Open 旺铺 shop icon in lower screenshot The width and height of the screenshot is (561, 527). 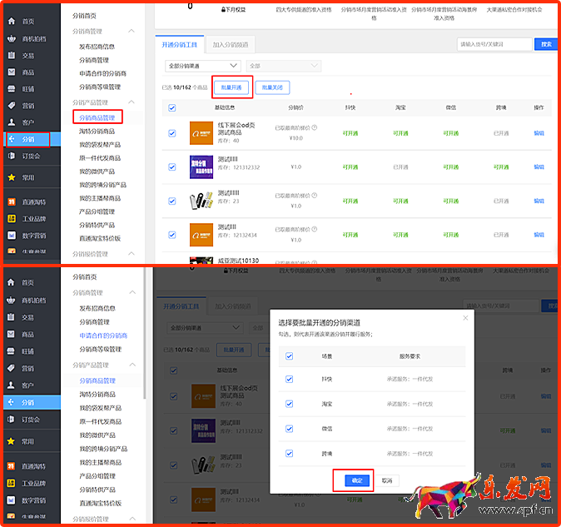click(x=11, y=351)
